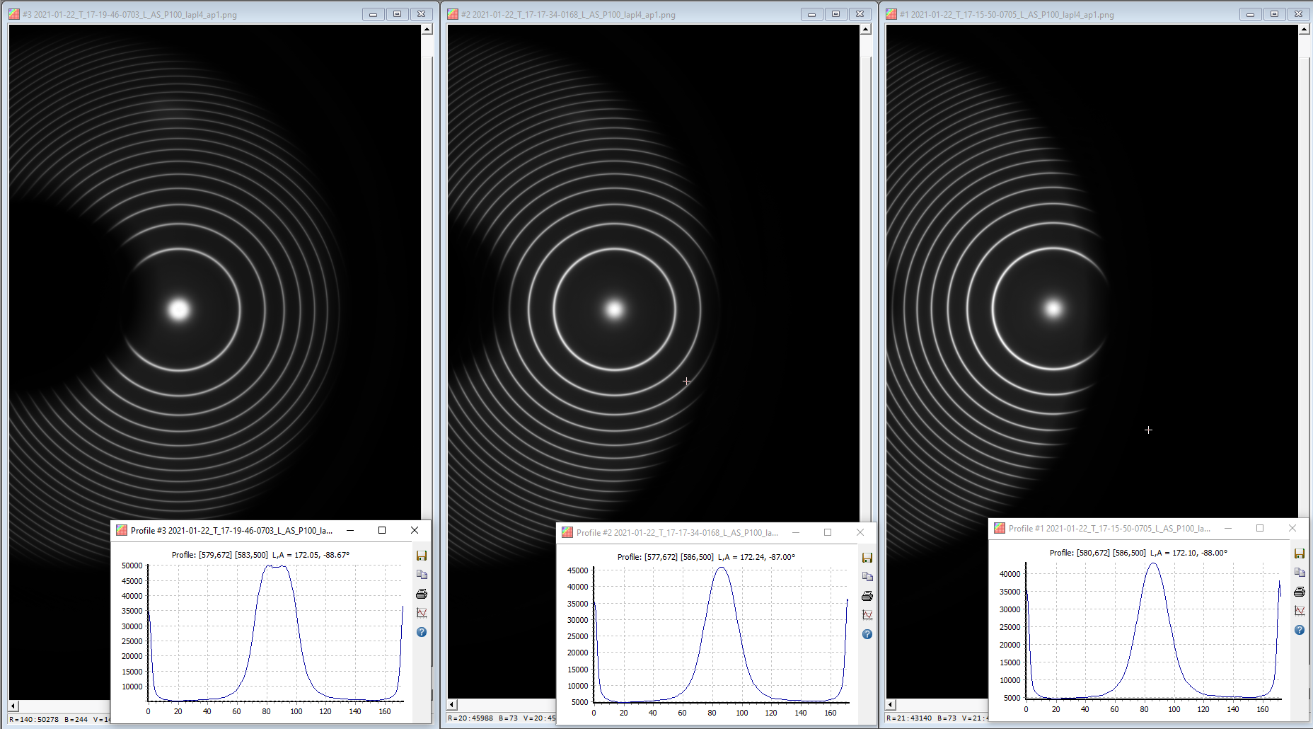This screenshot has width=1313, height=729.
Task: Restore image window #3 with its middle title button
Action: click(x=398, y=14)
